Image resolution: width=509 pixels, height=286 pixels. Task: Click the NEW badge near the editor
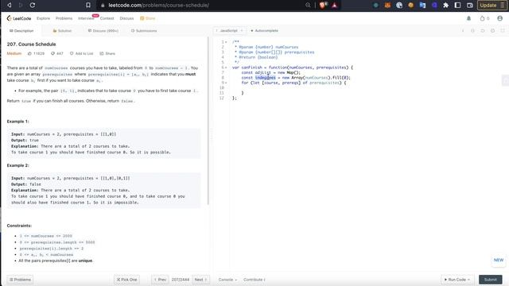499,260
